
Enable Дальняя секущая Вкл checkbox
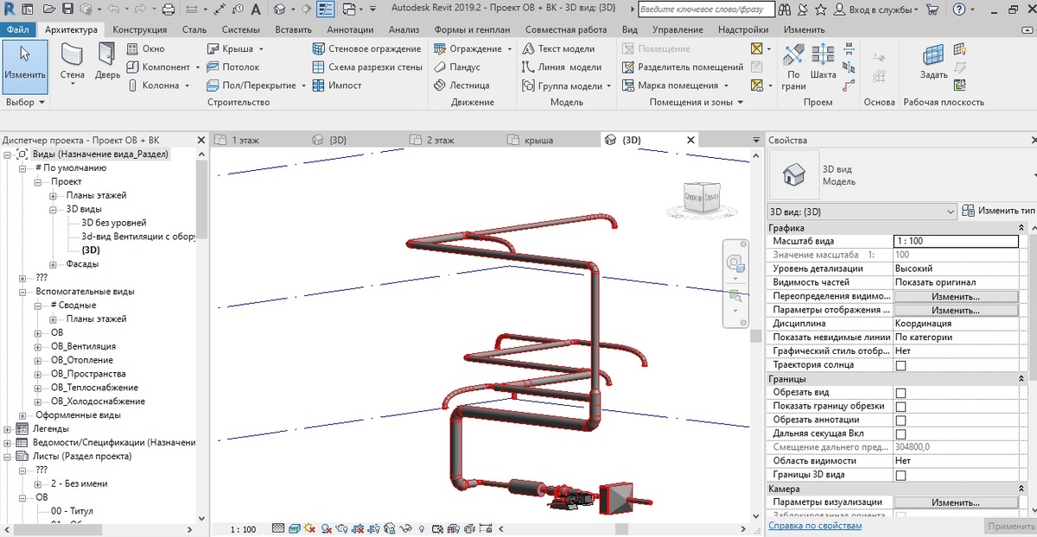tap(900, 433)
